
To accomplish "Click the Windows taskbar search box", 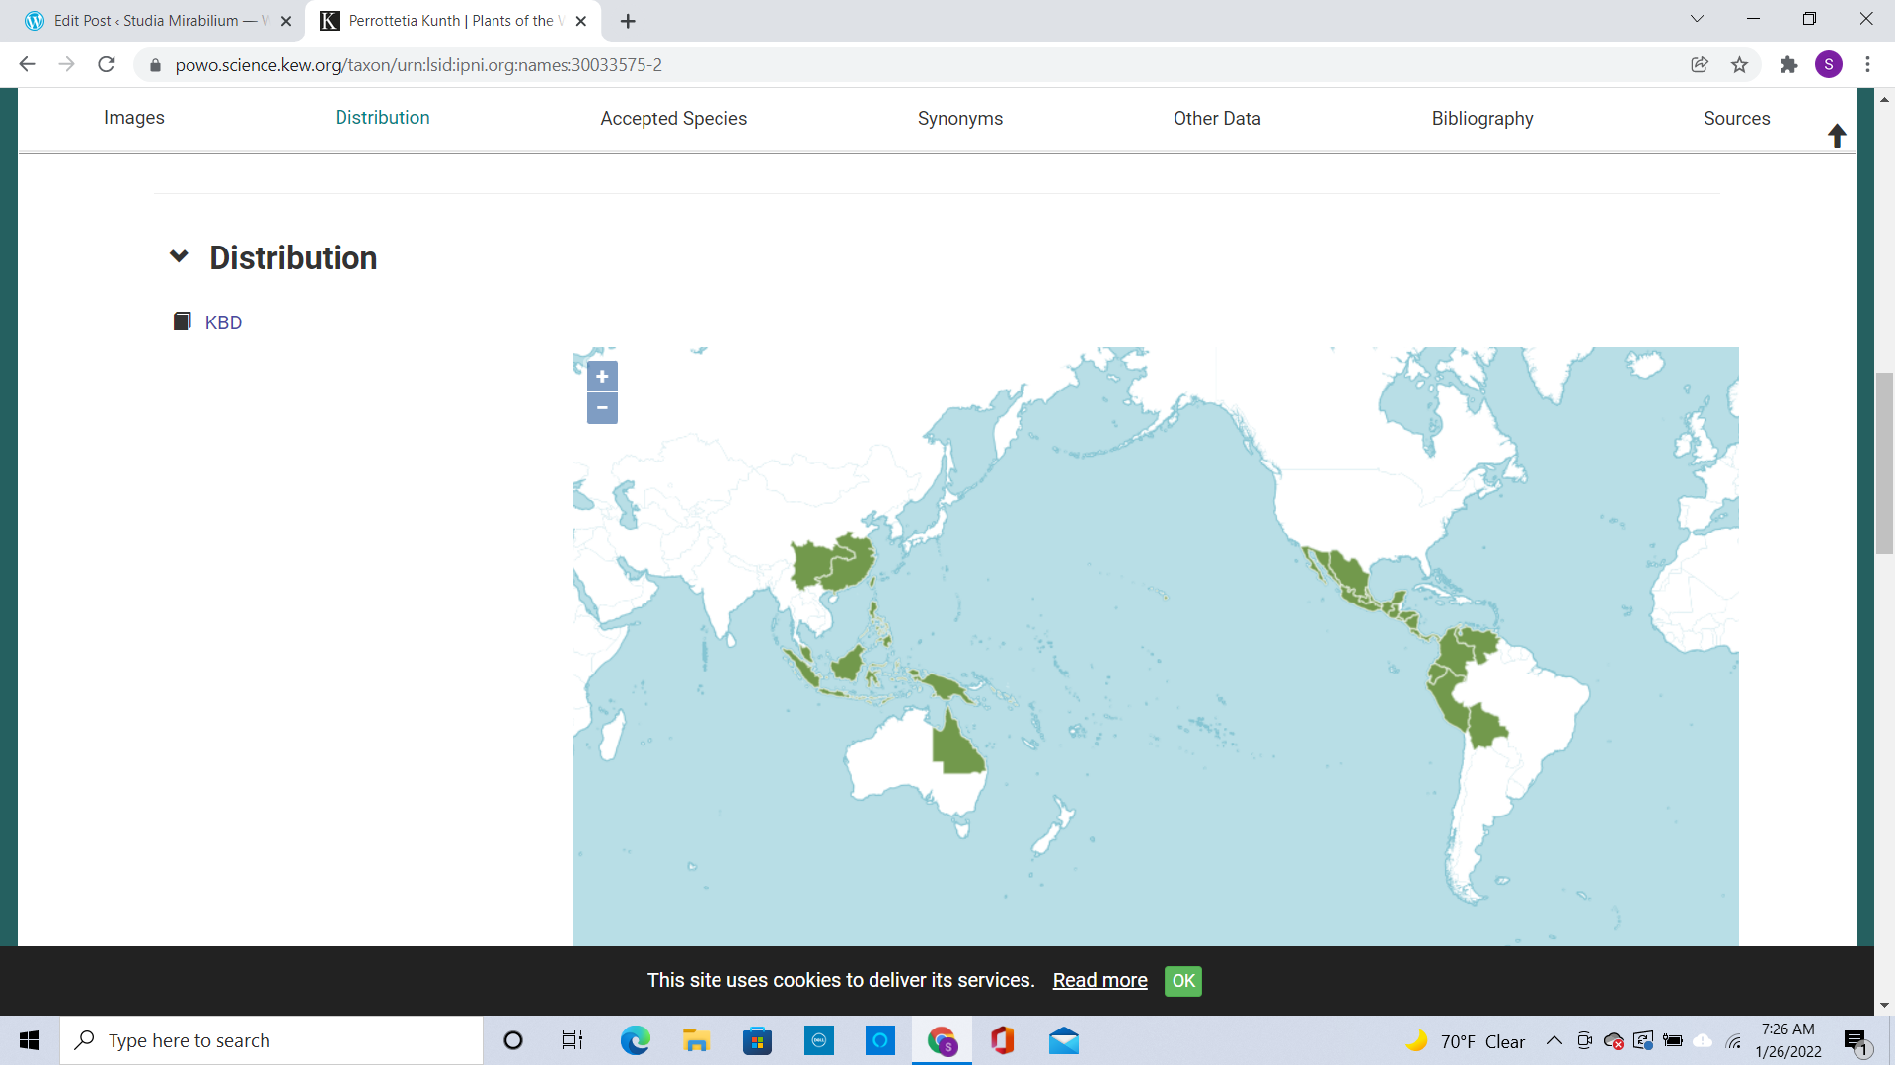I will 271,1040.
